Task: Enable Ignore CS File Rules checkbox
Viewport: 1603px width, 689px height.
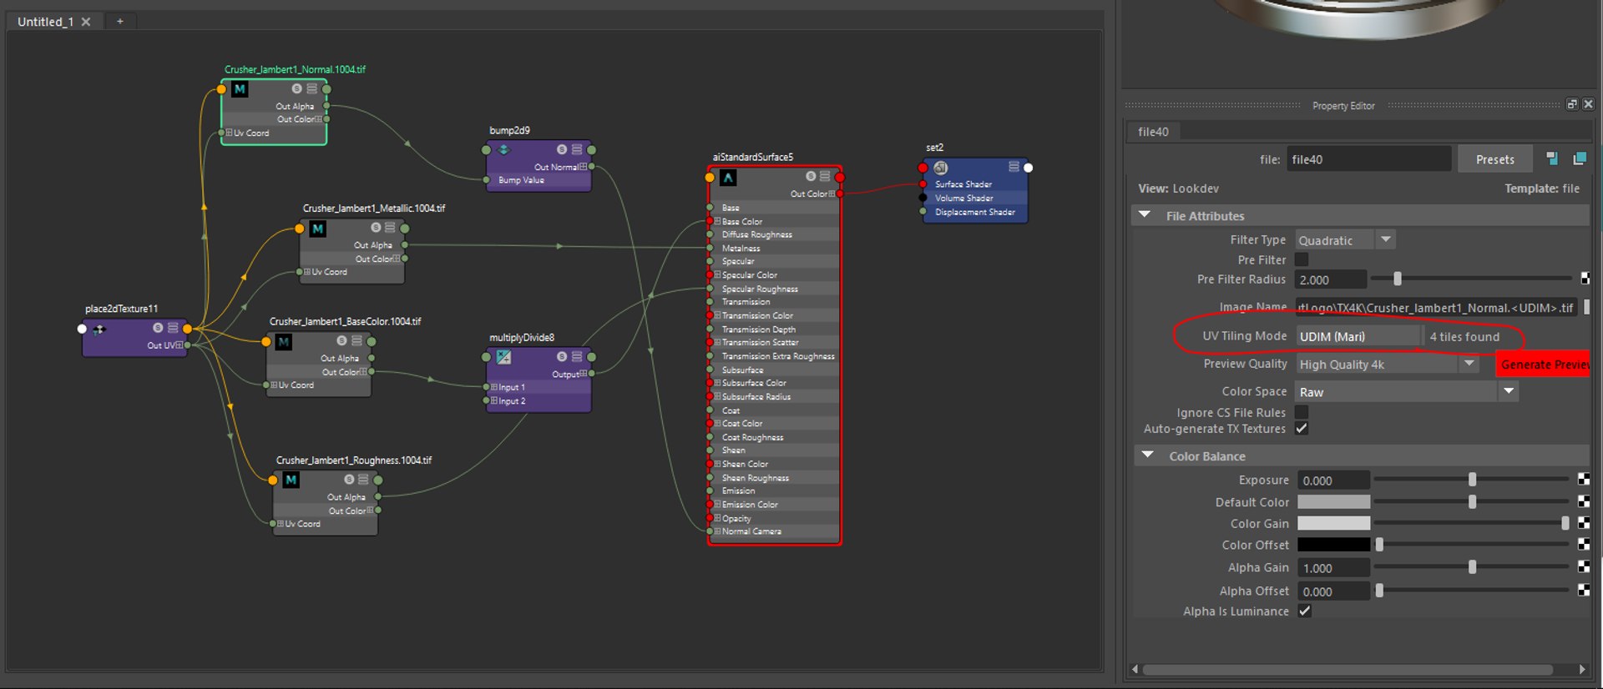Action: pyautogui.click(x=1302, y=412)
